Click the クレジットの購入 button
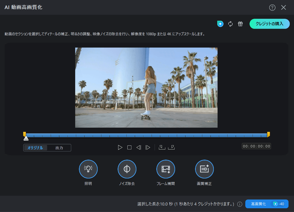Viewport: 294px width, 212px height. pyautogui.click(x=270, y=24)
